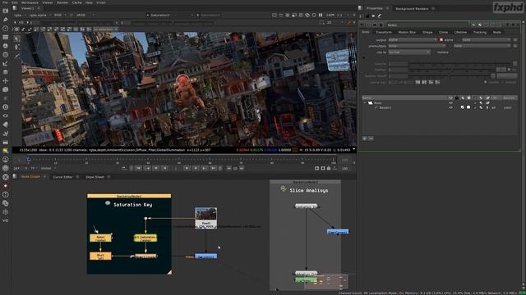Switch to the Curve Editor tab
Screen dimensions: 526x295
tap(62, 177)
